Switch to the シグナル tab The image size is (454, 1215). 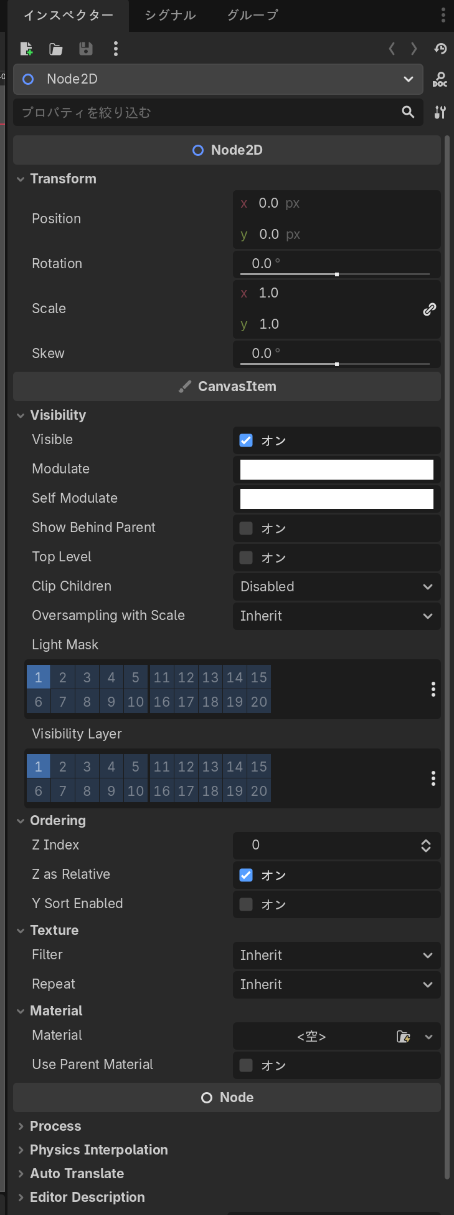pyautogui.click(x=170, y=16)
